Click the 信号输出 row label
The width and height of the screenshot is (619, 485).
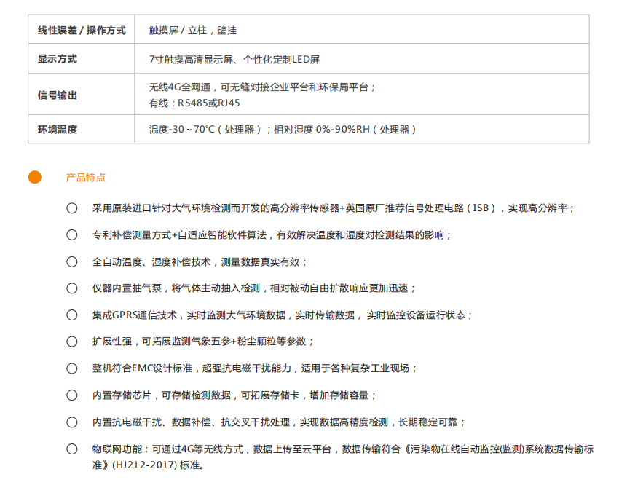pos(58,95)
